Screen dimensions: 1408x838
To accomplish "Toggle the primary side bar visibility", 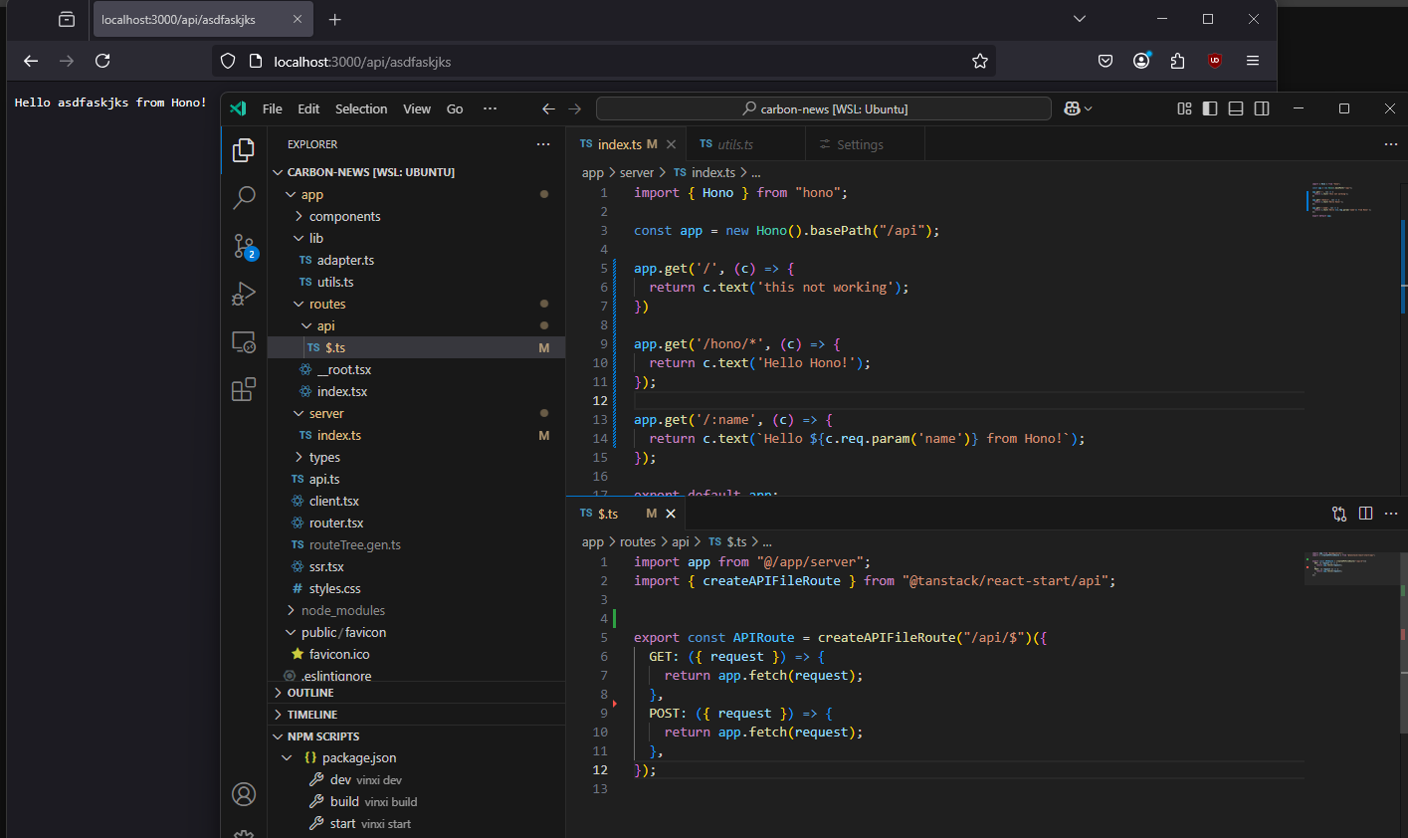I will [x=1210, y=108].
